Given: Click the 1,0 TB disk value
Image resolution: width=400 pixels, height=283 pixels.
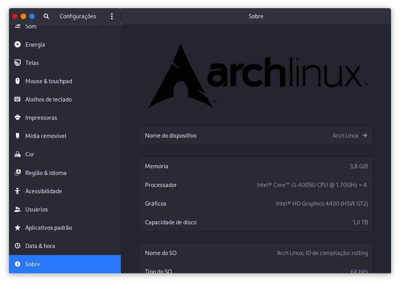Looking at the screenshot, I should point(360,222).
